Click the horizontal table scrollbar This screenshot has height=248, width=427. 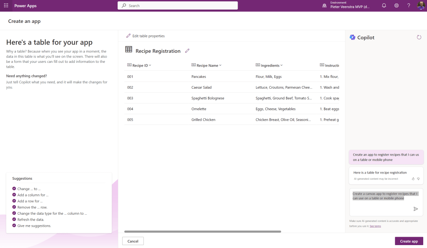[x=203, y=231]
